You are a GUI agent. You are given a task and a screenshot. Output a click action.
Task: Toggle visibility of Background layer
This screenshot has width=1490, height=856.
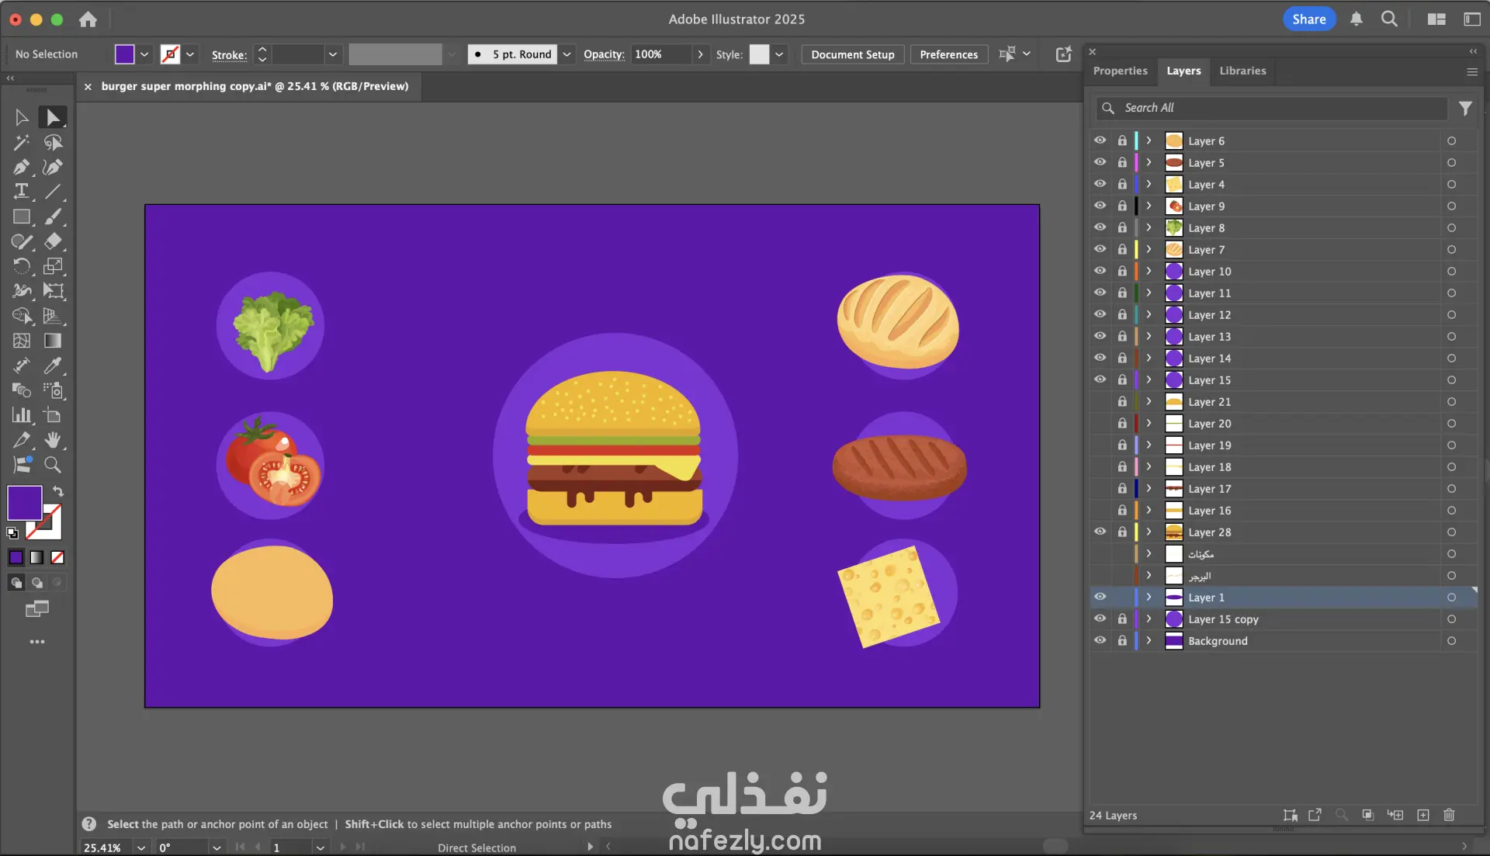(1100, 640)
